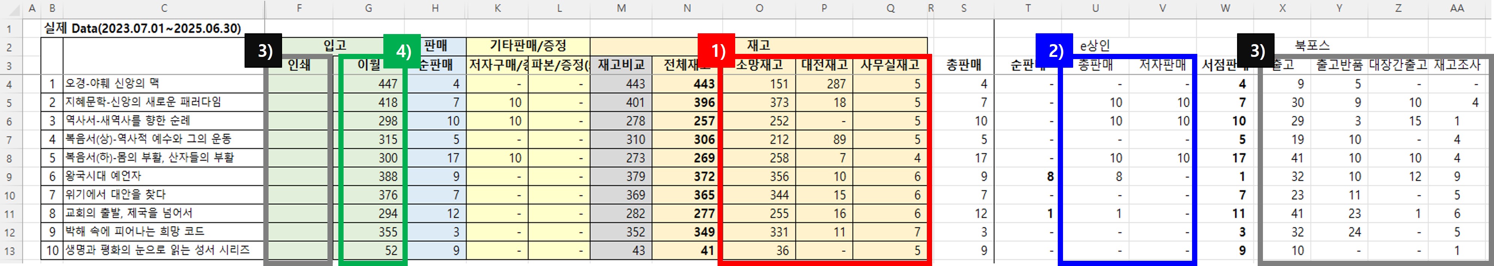
Task: Click '박해 속에 피어나는 희망 코드' cell
Action: [135, 231]
